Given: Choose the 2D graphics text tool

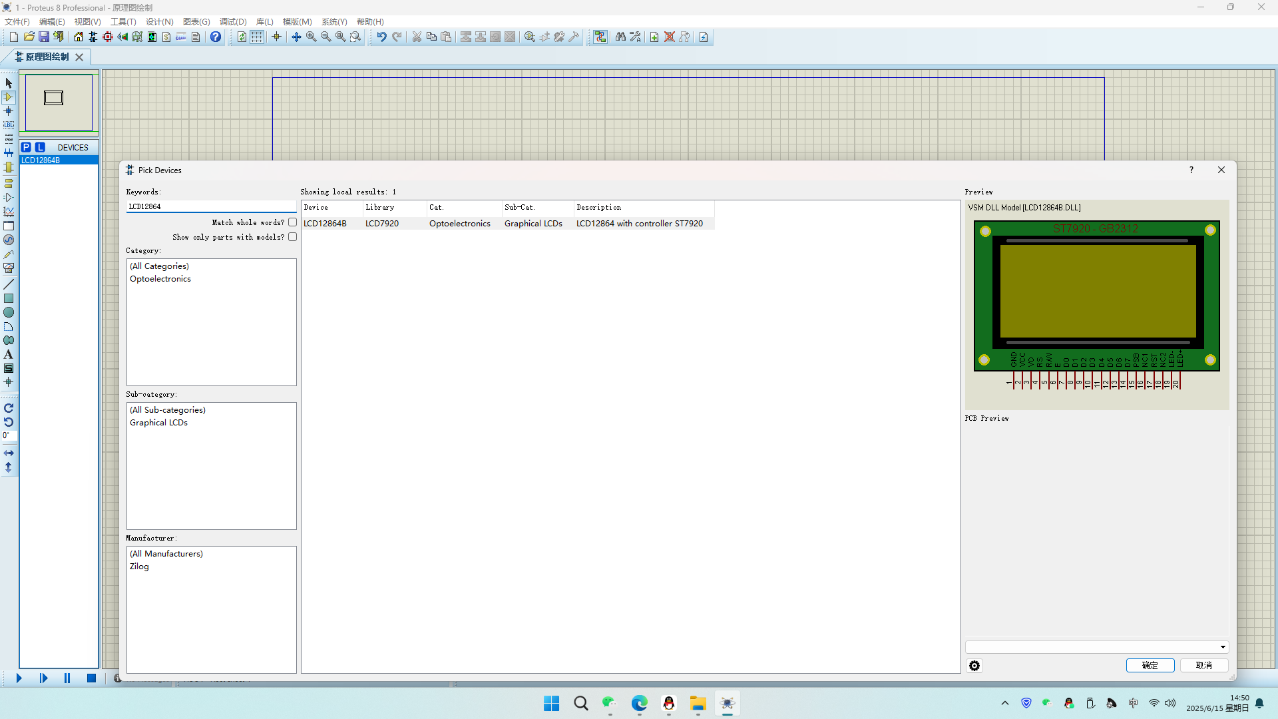Looking at the screenshot, I should click(9, 355).
